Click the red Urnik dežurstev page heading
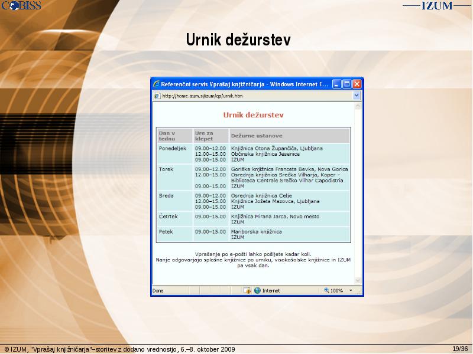The image size is (473, 354). pos(253,114)
